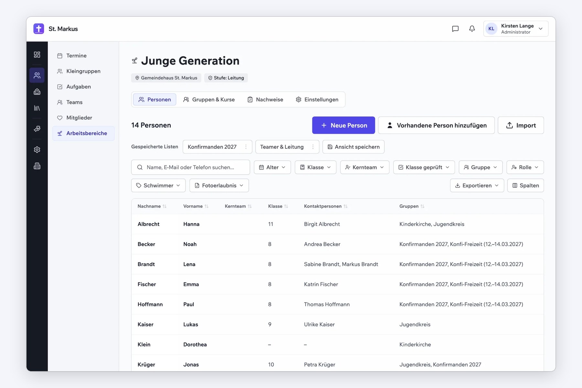This screenshot has height=388, width=582.
Task: Click the Neue Person button
Action: (x=343, y=125)
